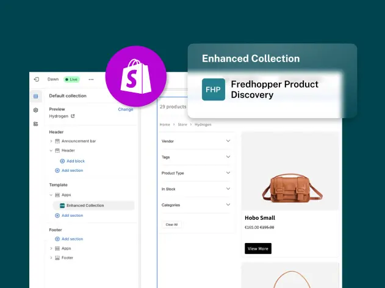This screenshot has height=288, width=385.
Task: Click the €165.00 sale price
Action: (251, 228)
